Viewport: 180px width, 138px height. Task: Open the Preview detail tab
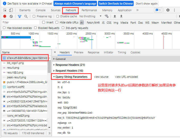click(79, 52)
